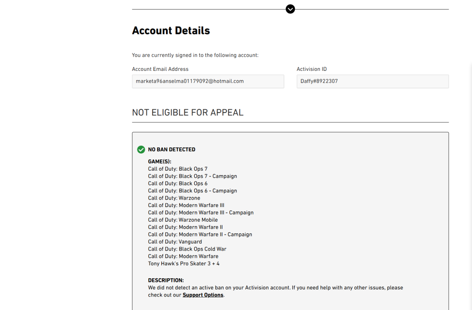Collapse section using the black chevron circle
Image resolution: width=472 pixels, height=310 pixels.
point(290,9)
